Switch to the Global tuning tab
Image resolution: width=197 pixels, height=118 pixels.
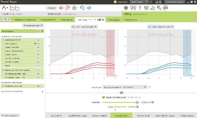click(x=66, y=20)
